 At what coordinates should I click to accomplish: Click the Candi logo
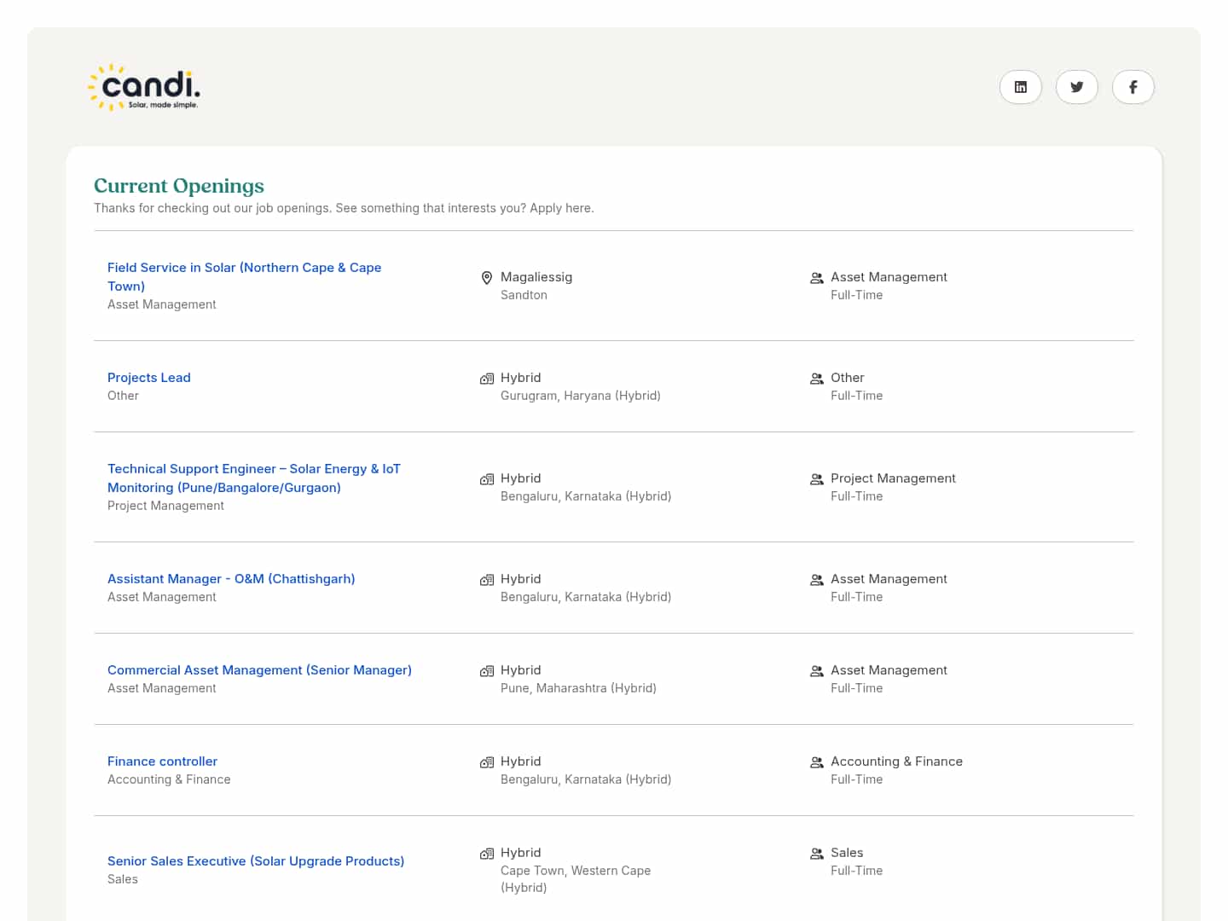coord(145,87)
